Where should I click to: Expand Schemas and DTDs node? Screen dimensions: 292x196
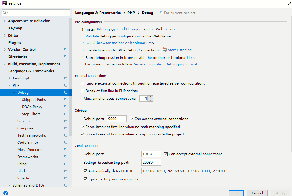tap(9, 185)
